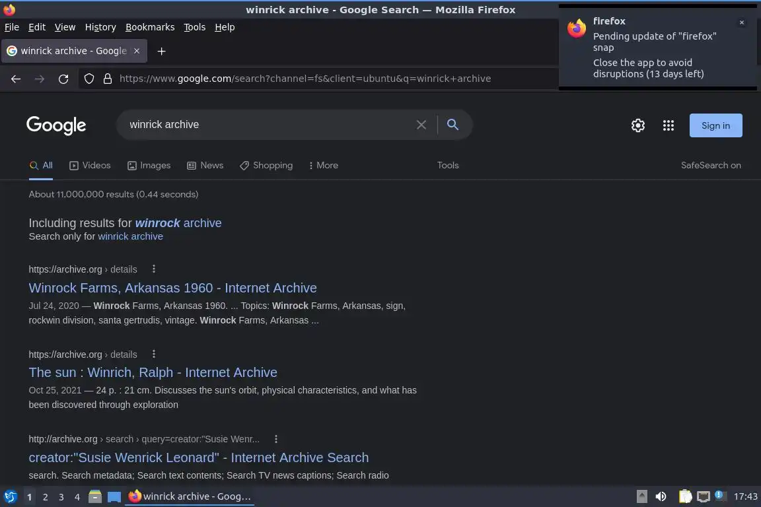Image resolution: width=761 pixels, height=507 pixels.
Task: Open the volume control tray icon
Action: tap(661, 496)
